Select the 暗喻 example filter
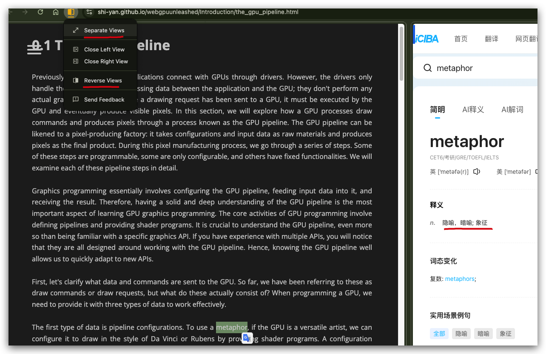 tap(483, 334)
